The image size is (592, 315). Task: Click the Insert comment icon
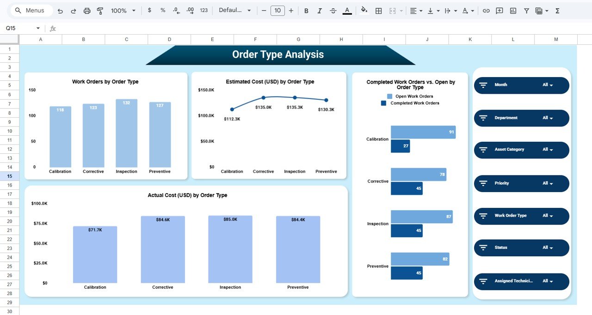(x=499, y=10)
